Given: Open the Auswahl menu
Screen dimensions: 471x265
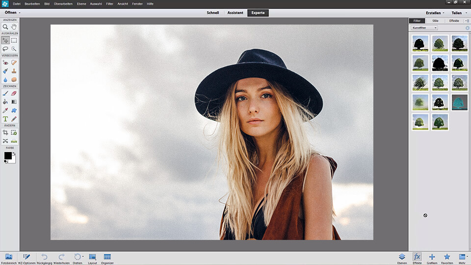Looking at the screenshot, I should (x=96, y=4).
